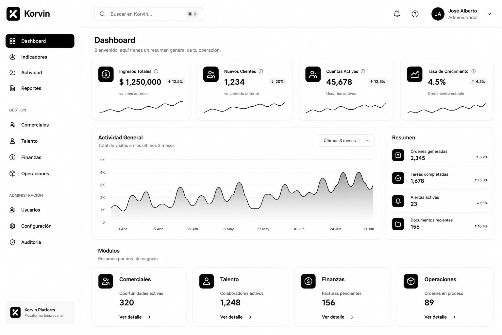Click info icon beside Tasa de Crecimiento
Viewport: 502px width, 335px height.
(474, 71)
